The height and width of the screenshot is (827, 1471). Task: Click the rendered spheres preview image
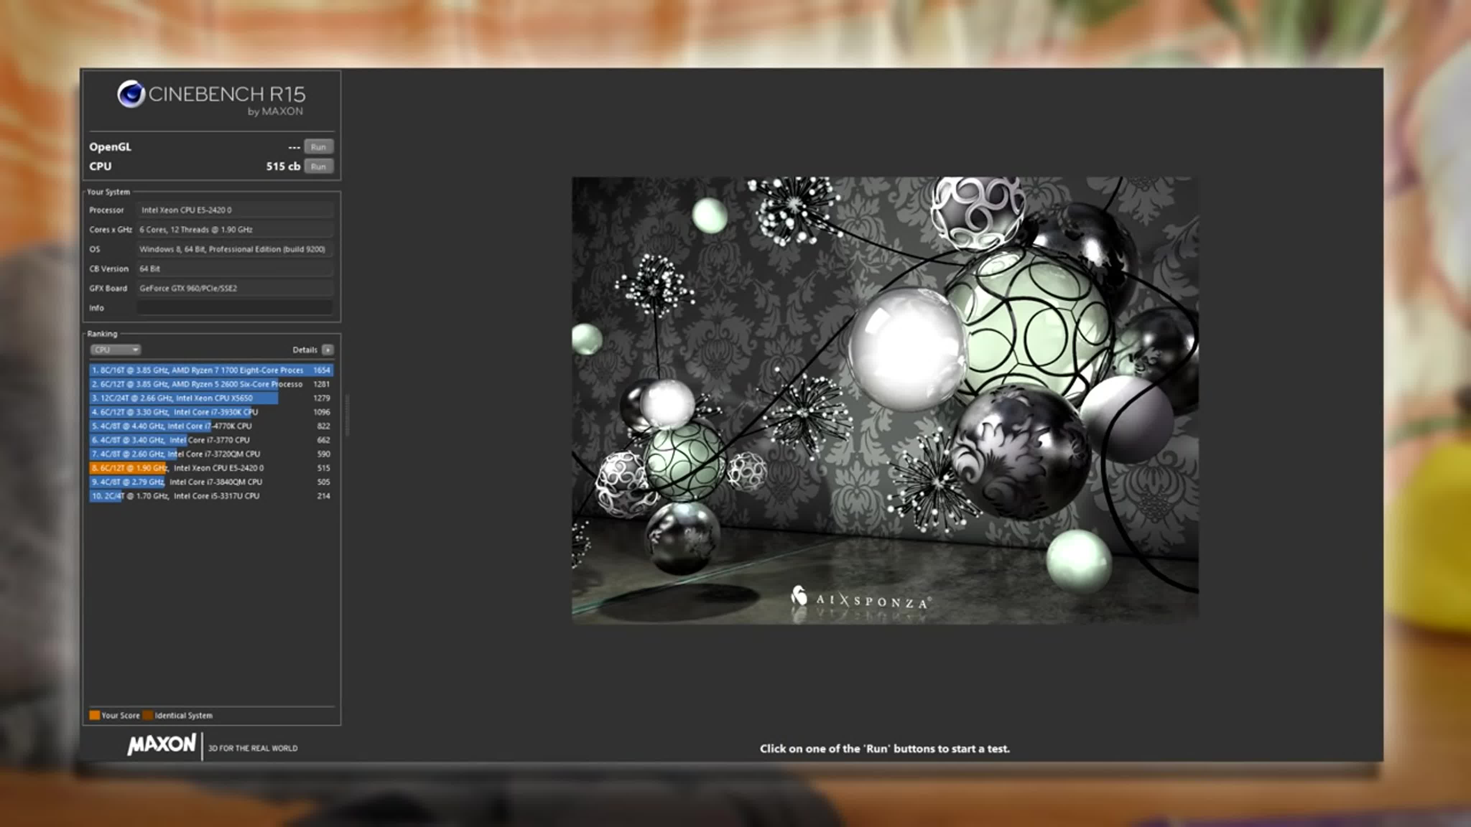pos(885,400)
